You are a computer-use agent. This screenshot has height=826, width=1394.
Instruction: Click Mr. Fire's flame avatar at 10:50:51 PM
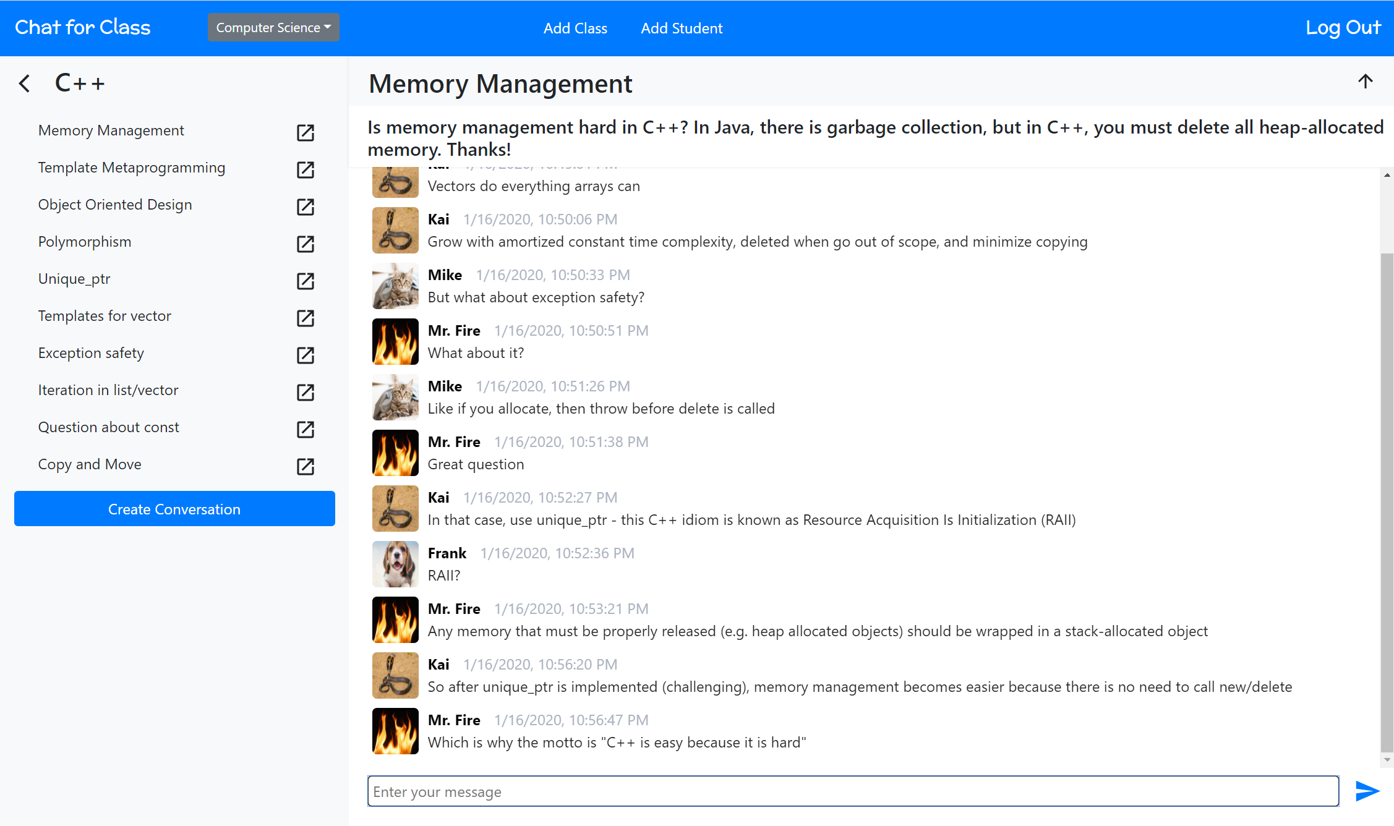click(x=395, y=341)
